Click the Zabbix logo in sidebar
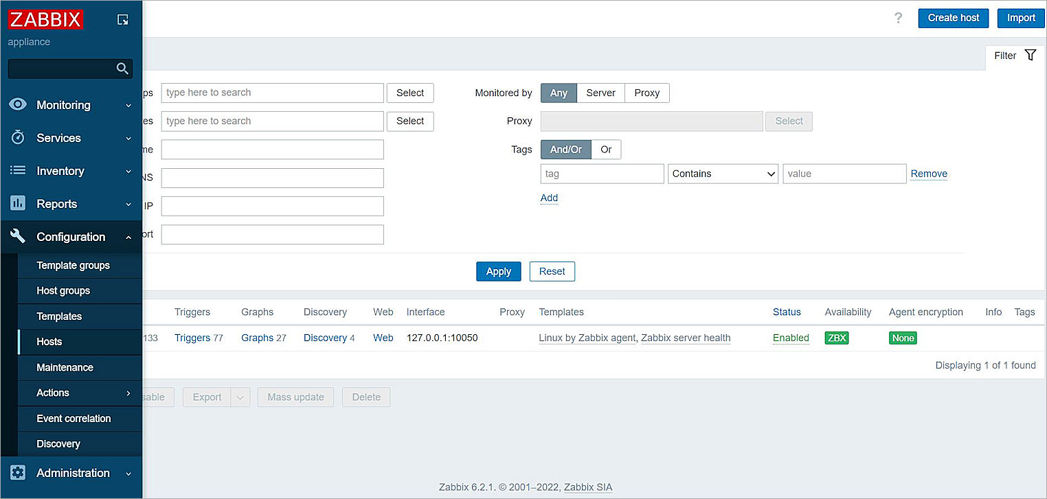 coord(46,19)
